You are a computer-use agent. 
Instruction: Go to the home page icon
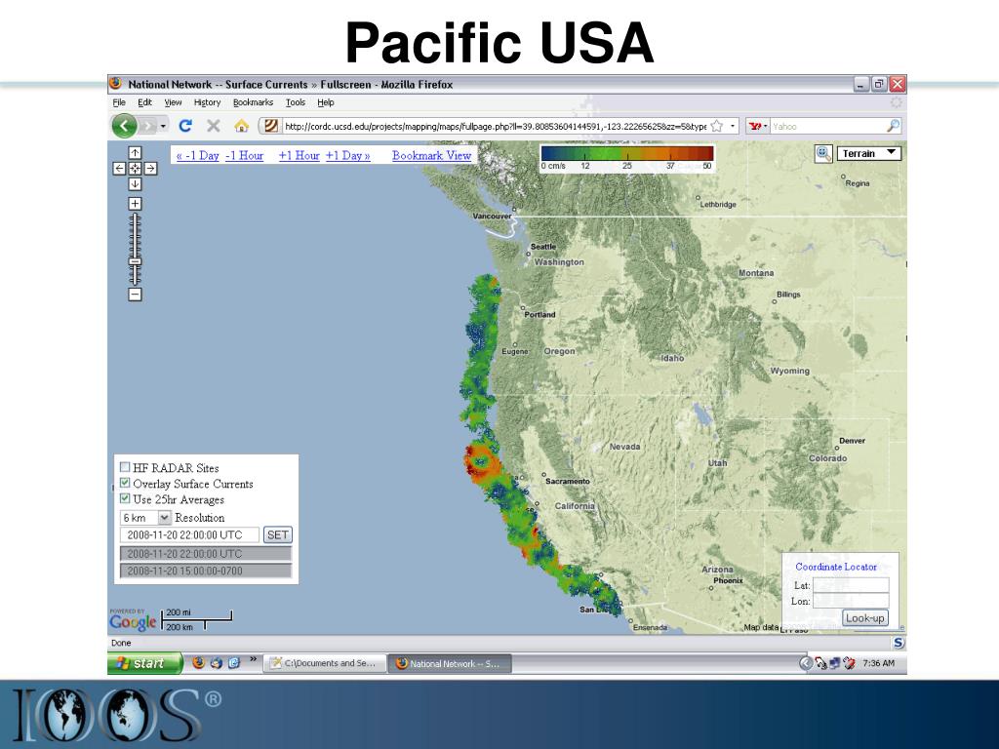242,126
